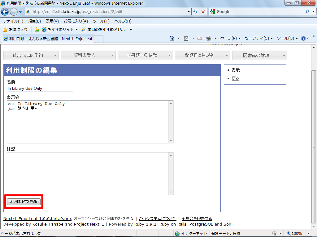Screen dimensions: 317x237
Task: Open the 編集(E) menu
Action: coord(34,21)
